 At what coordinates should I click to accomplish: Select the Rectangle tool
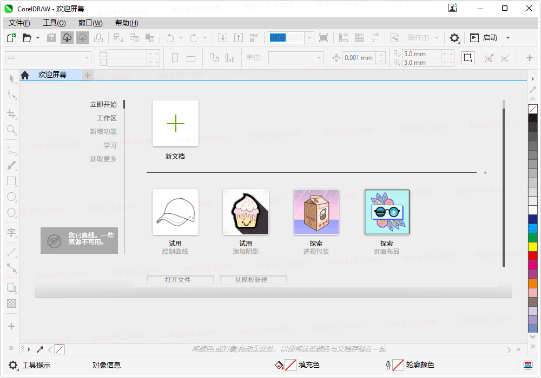tap(11, 181)
